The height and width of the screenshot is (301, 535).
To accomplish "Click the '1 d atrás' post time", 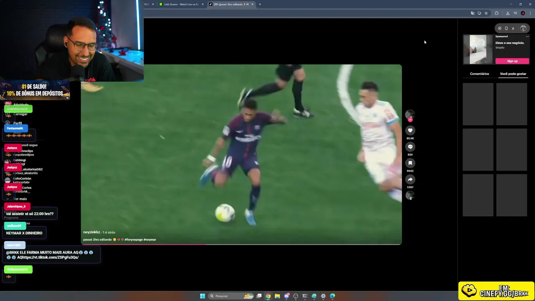I will 109,232.
